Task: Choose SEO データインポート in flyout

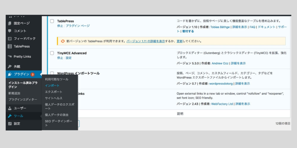Action: tap(59, 123)
